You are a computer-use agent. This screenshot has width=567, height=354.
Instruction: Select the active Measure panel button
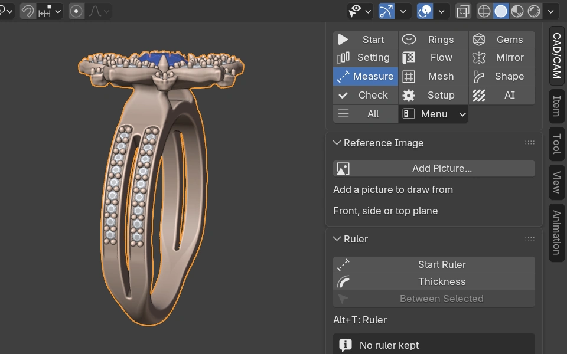click(365, 76)
